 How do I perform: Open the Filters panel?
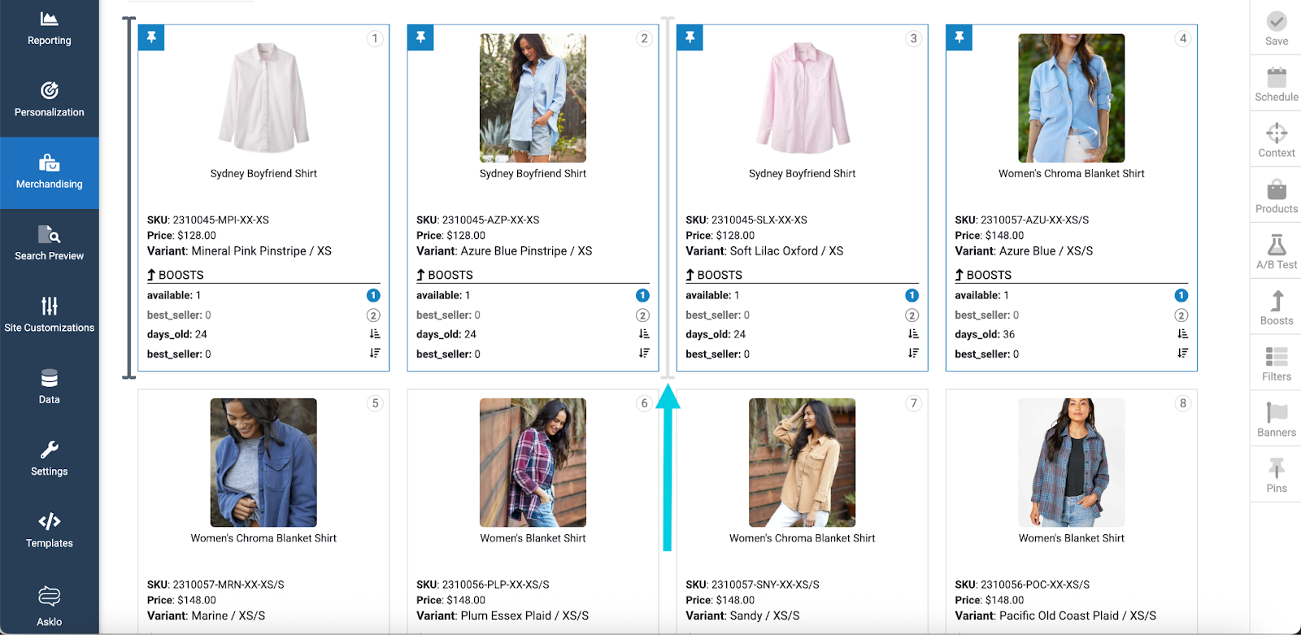tap(1276, 363)
